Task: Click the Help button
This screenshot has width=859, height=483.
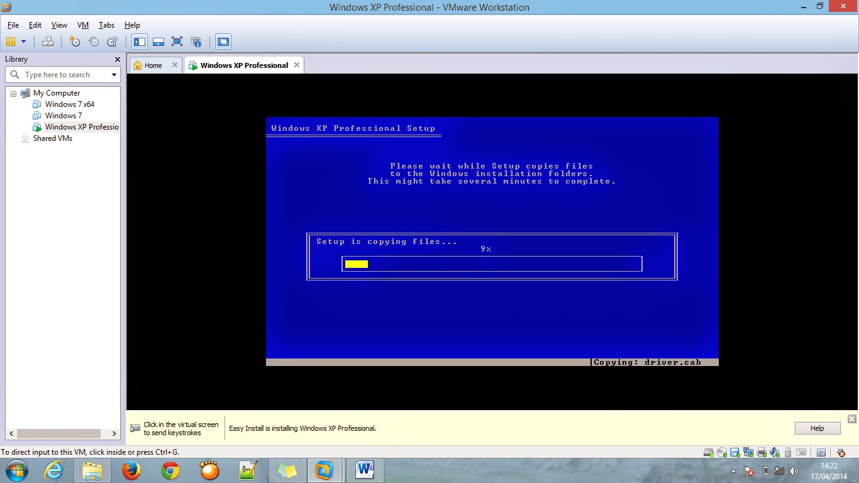Action: (816, 428)
